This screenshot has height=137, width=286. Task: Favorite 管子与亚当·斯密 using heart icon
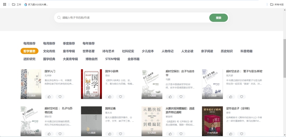tap(242, 97)
